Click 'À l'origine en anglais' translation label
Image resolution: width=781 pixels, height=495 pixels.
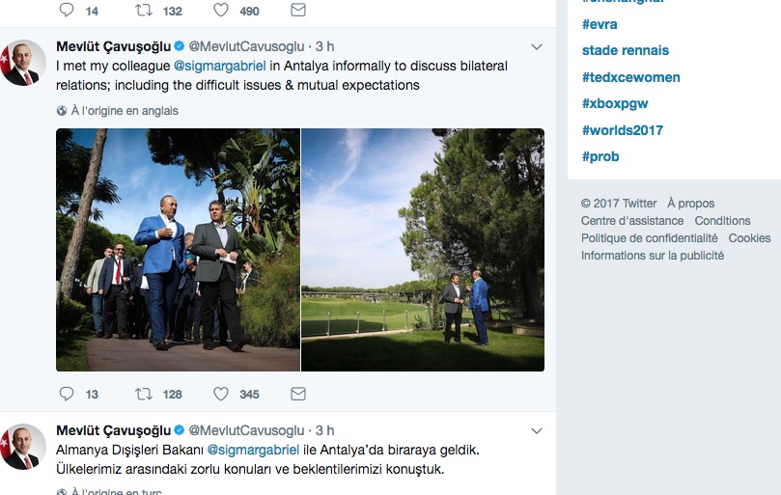[x=125, y=111]
